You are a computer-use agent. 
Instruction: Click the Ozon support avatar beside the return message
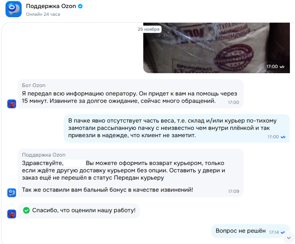(x=12, y=193)
